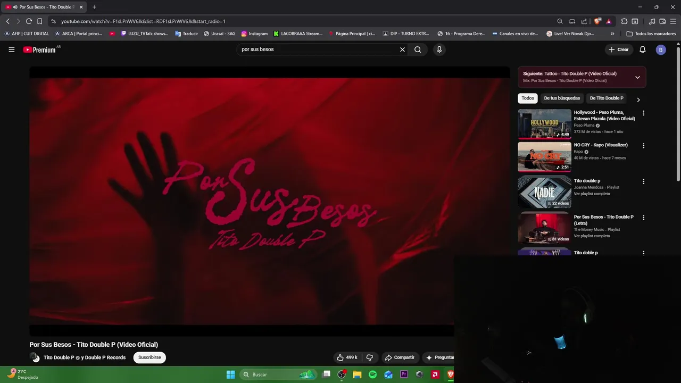Go back with browser back arrow
Screen dimensions: 681x383
pyautogui.click(x=7, y=21)
